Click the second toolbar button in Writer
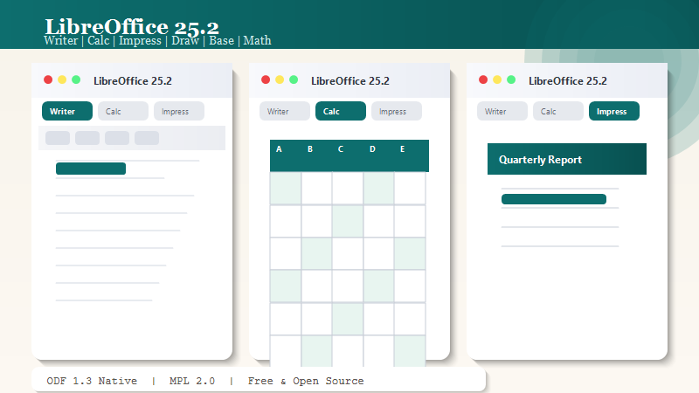Image resolution: width=699 pixels, height=393 pixels. click(87, 138)
